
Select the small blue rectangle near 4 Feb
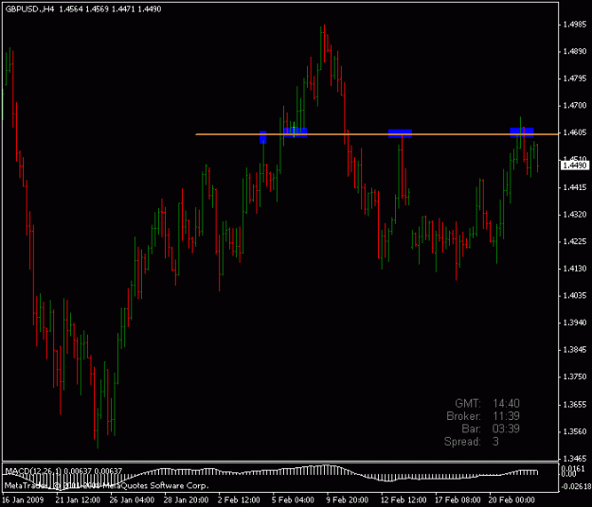(262, 137)
